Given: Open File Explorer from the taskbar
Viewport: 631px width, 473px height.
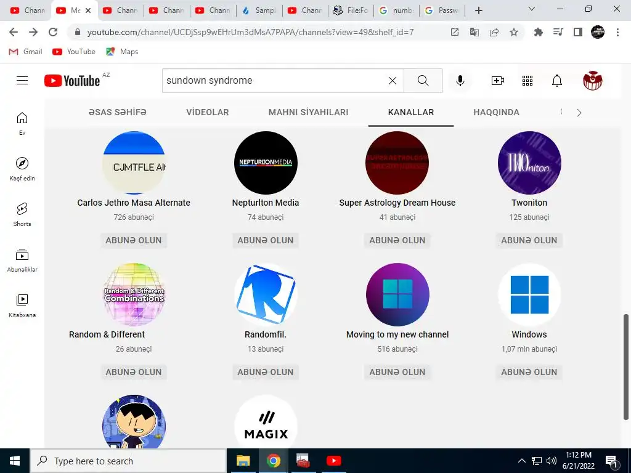Looking at the screenshot, I should pyautogui.click(x=243, y=461).
